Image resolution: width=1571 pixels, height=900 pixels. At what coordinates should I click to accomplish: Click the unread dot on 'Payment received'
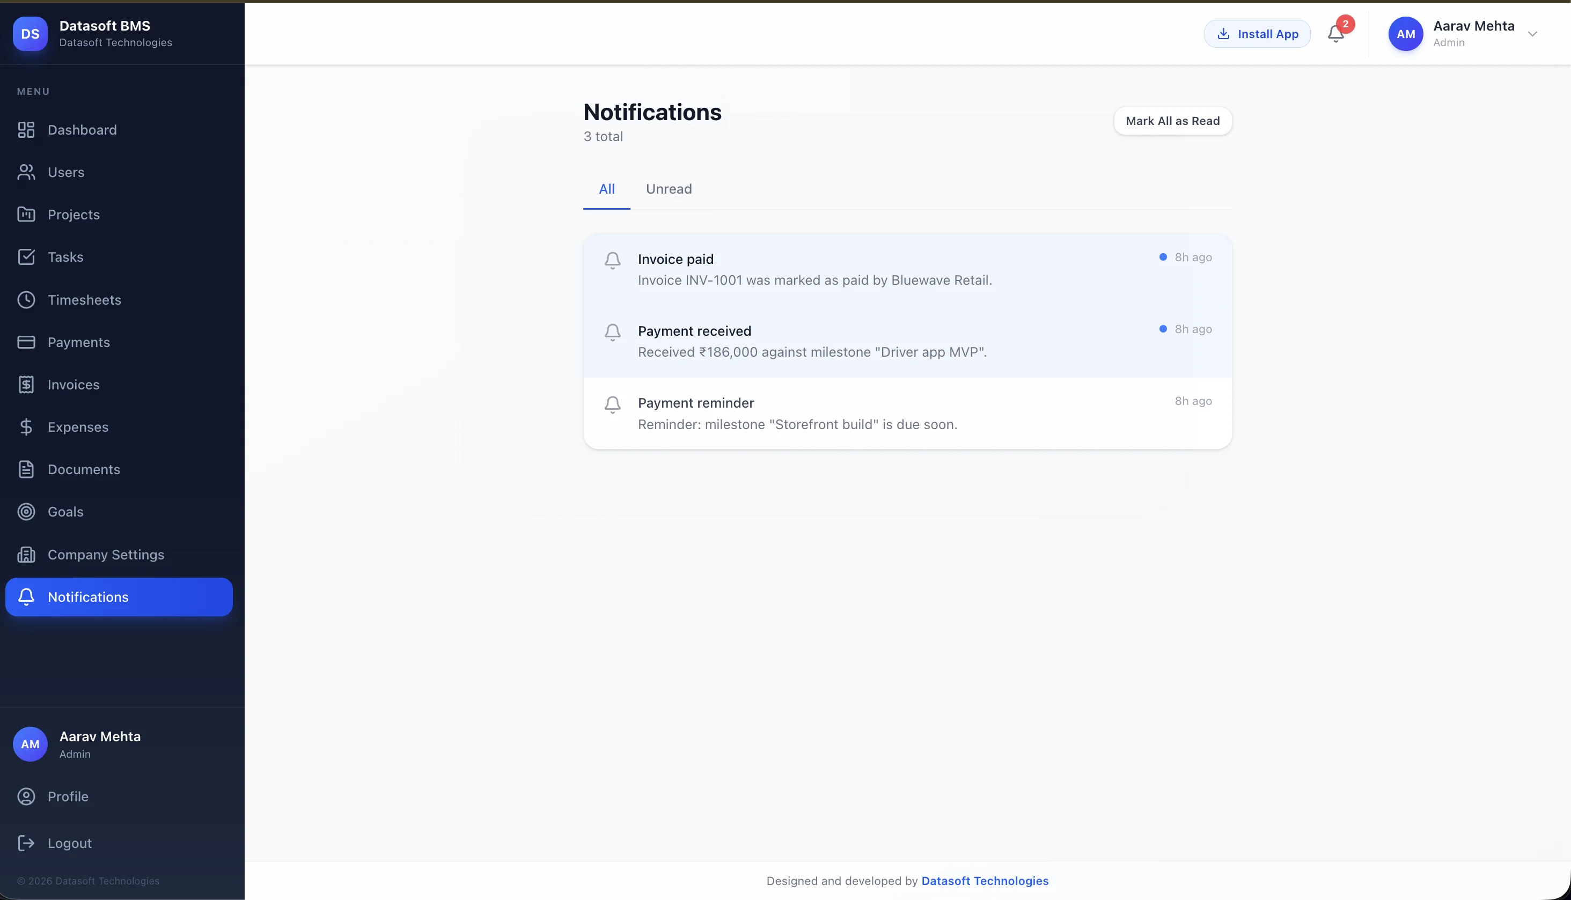(x=1164, y=328)
